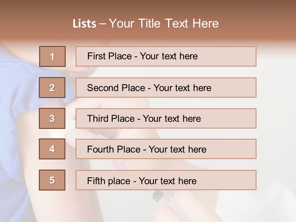Select the number 4 box
The image size is (296, 222).
point(52,149)
